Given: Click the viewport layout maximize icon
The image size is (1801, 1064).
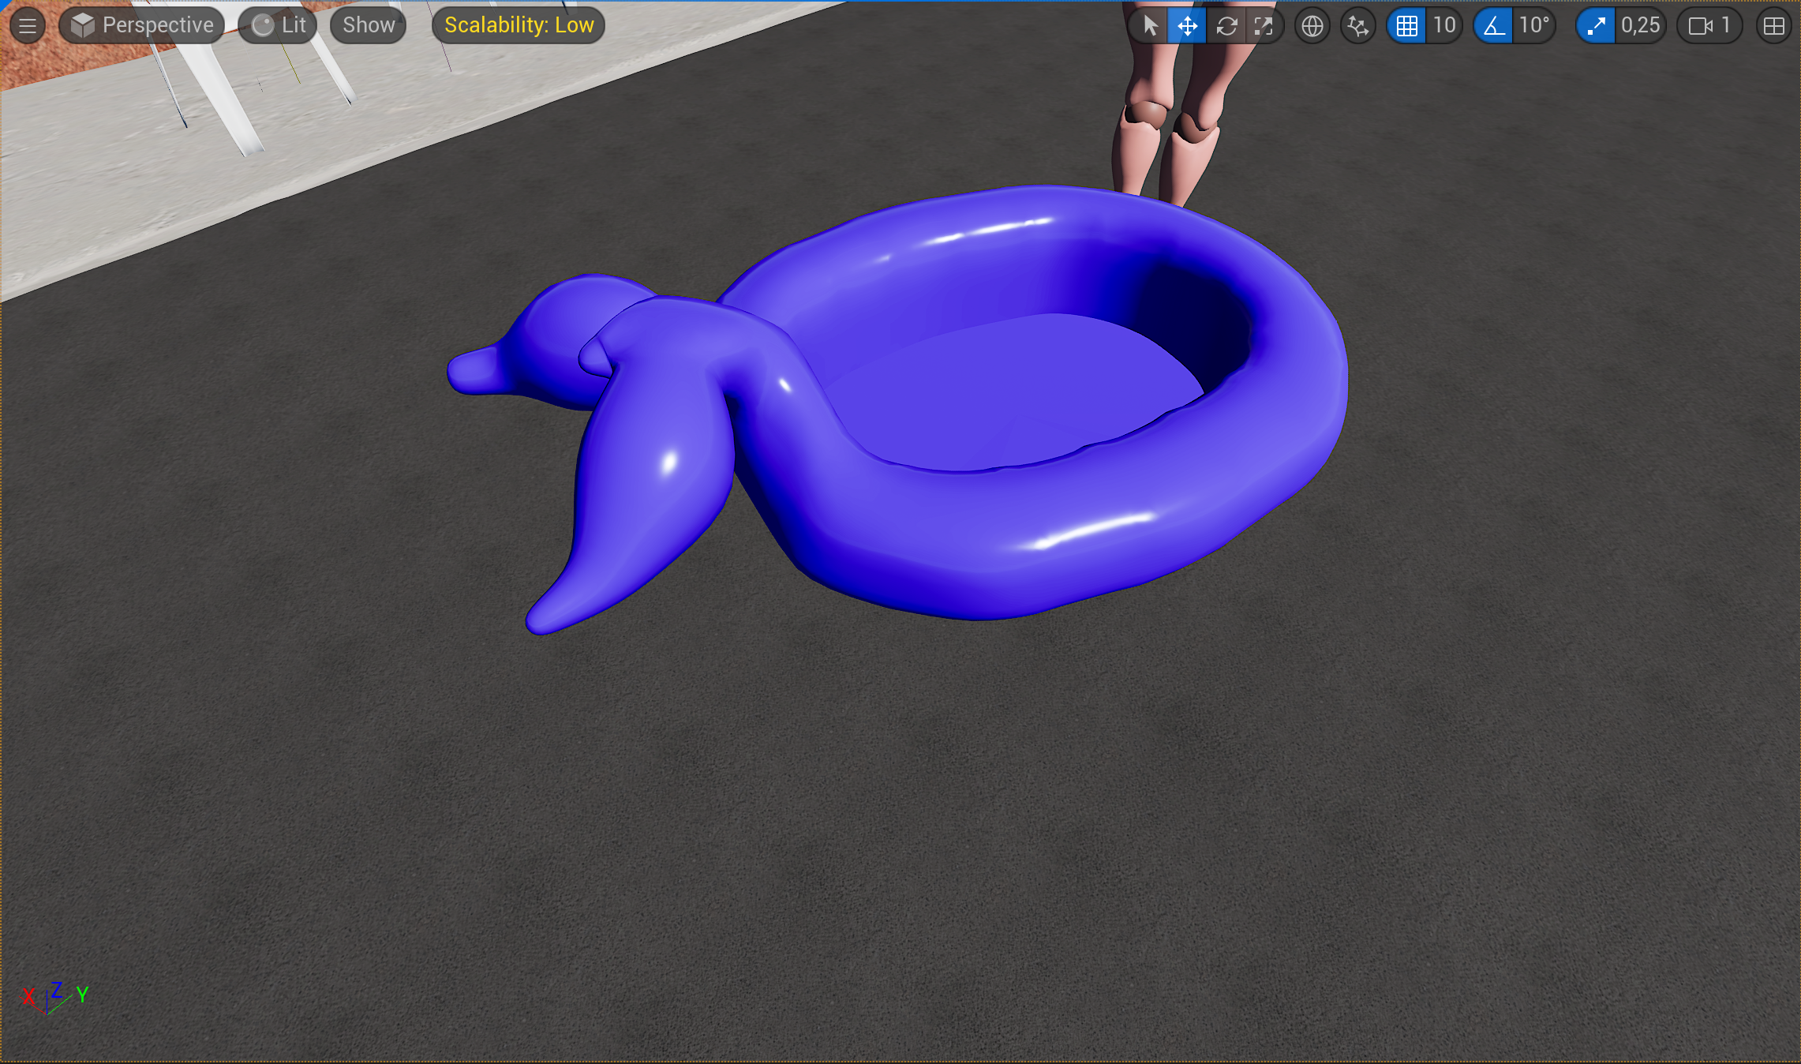Looking at the screenshot, I should coord(1773,26).
